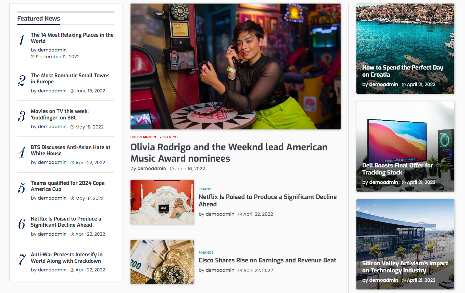The width and height of the screenshot is (465, 293).
Task: Open the Olivia Rodrigo featured image
Action: tap(236, 67)
